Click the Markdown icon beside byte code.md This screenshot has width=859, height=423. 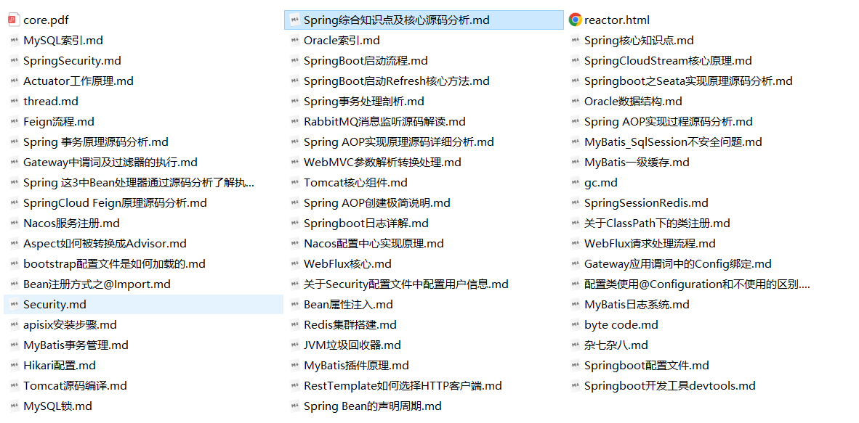pos(574,324)
